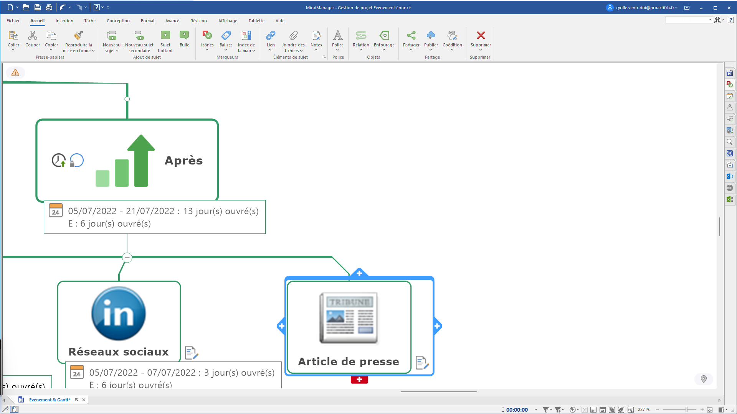Click Supprimer red X icon
This screenshot has width=737, height=414.
[x=481, y=35]
